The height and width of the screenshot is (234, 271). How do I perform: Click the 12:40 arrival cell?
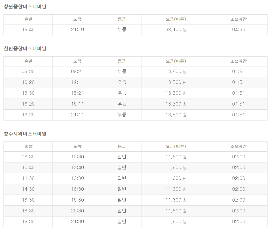pos(77,168)
